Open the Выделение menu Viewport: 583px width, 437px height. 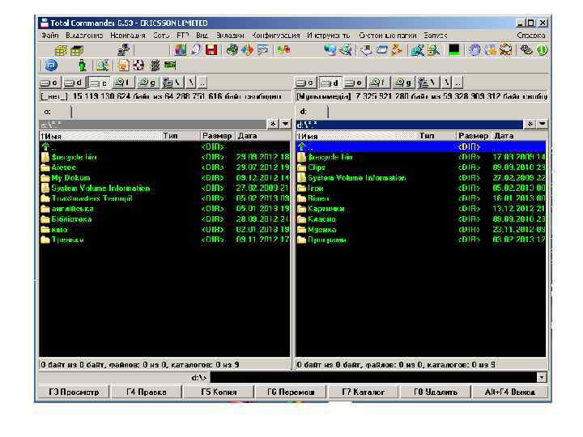(x=84, y=36)
